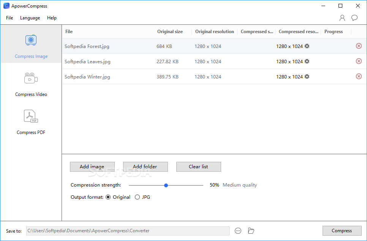This screenshot has height=241, width=367.
Task: Click the 389.75 KB original size value
Action: (x=167, y=77)
